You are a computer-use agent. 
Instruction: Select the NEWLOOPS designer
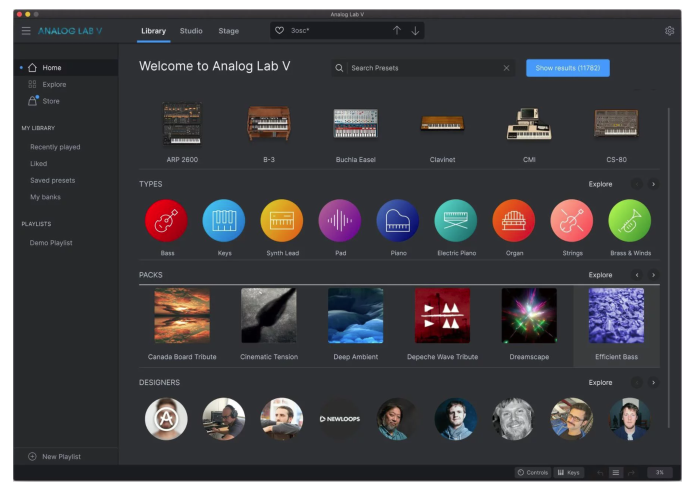340,419
